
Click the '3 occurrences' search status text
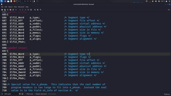click(52, 94)
